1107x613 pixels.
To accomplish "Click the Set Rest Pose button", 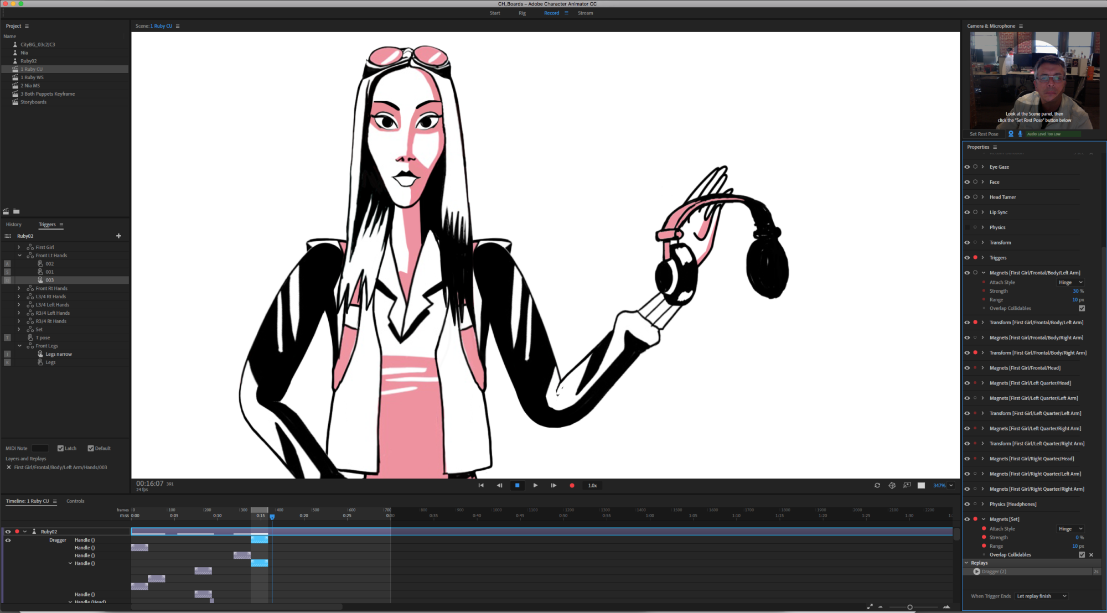I will click(x=984, y=134).
